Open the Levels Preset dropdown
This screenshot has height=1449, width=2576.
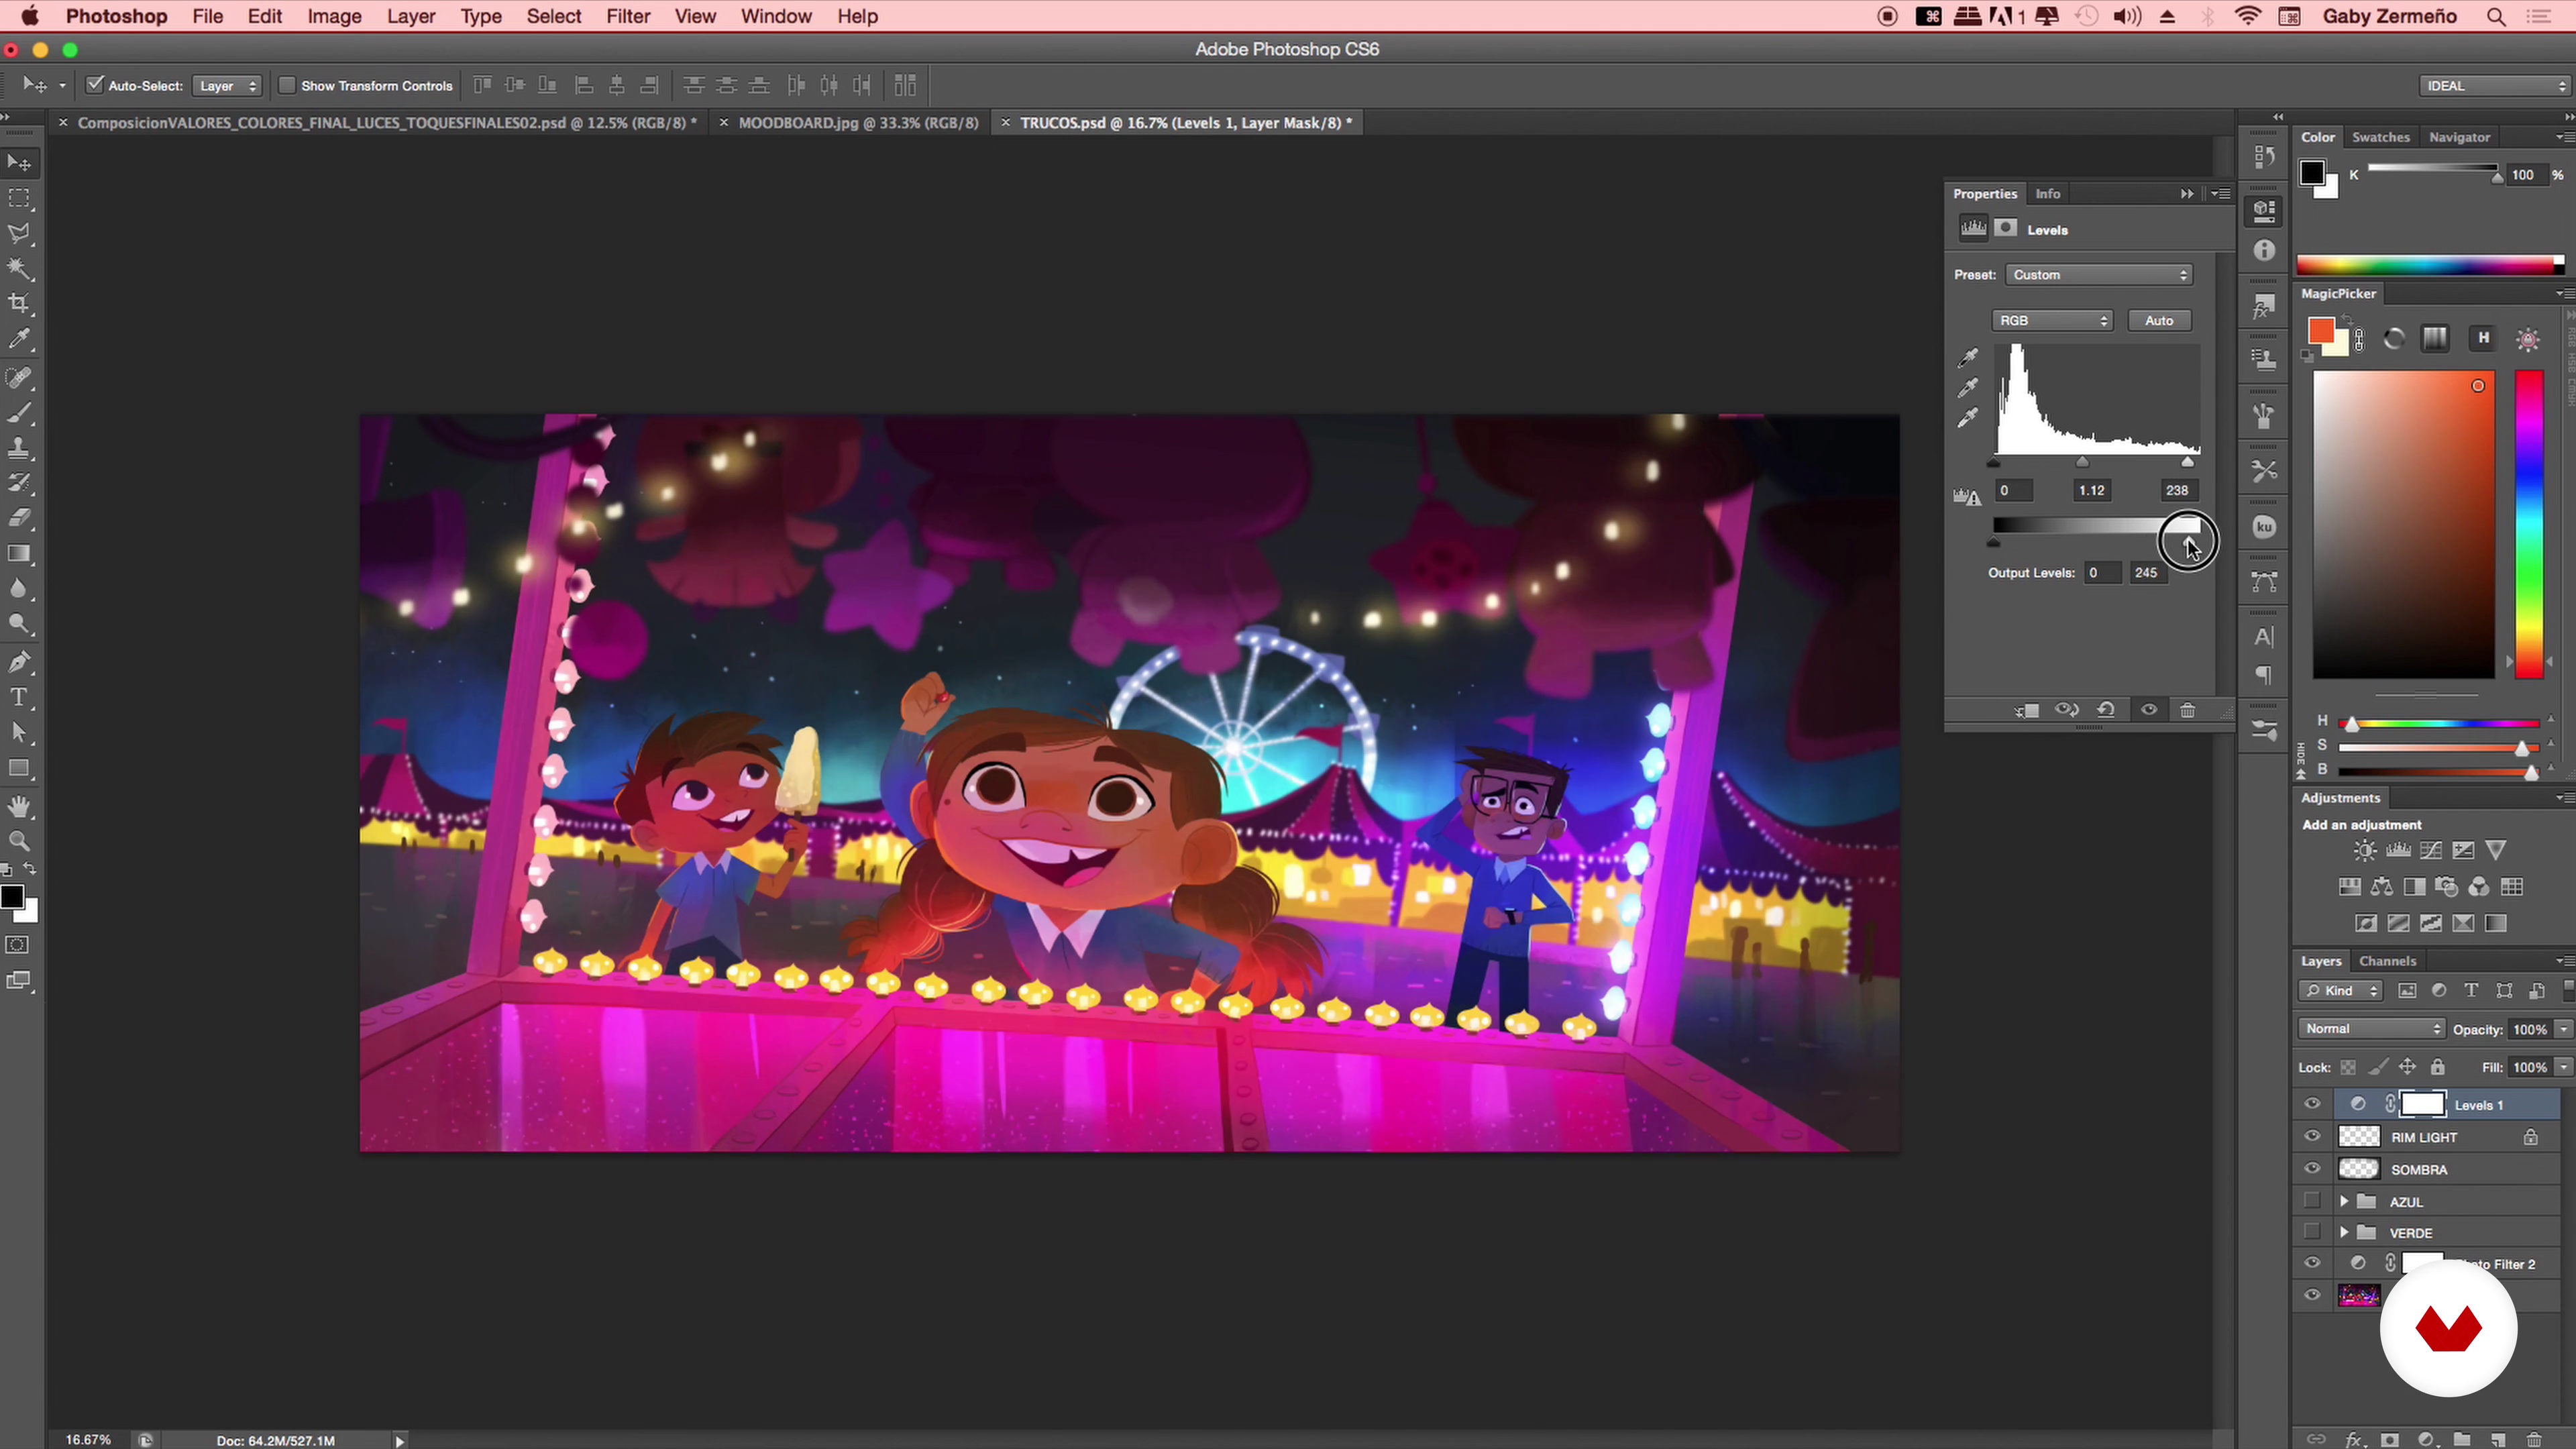pos(2099,274)
